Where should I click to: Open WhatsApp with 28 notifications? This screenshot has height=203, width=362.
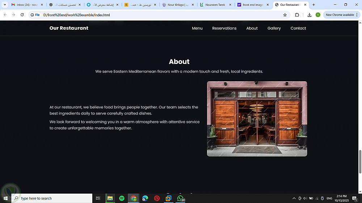[181, 198]
